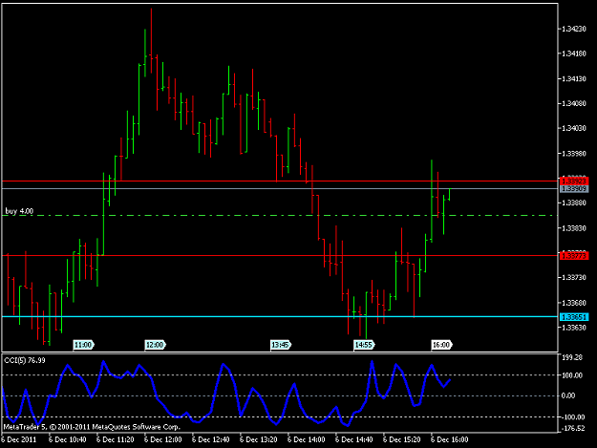Click the -176.52 CCI scale value
597x448 pixels.
tap(571, 429)
